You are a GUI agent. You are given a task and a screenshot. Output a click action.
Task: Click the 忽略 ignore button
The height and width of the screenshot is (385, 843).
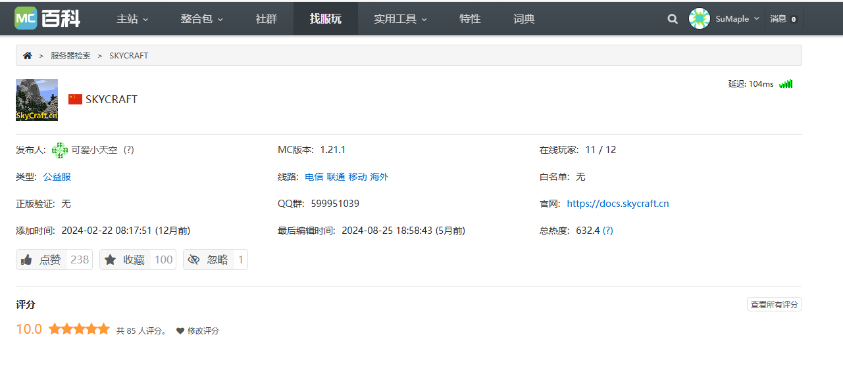215,260
